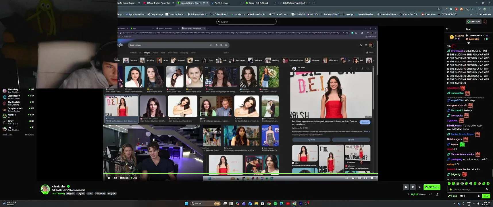
Task: Open Microsoft Edge from the taskbar
Action: click(x=282, y=204)
